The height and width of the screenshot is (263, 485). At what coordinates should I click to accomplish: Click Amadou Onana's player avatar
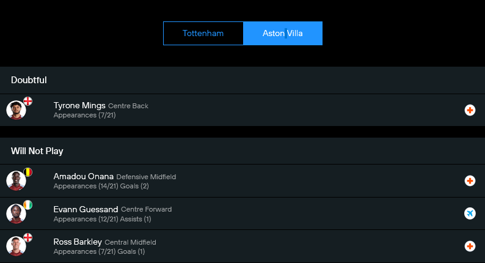[x=16, y=182]
